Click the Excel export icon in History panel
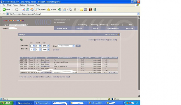The image size is (181, 105). click(21, 40)
